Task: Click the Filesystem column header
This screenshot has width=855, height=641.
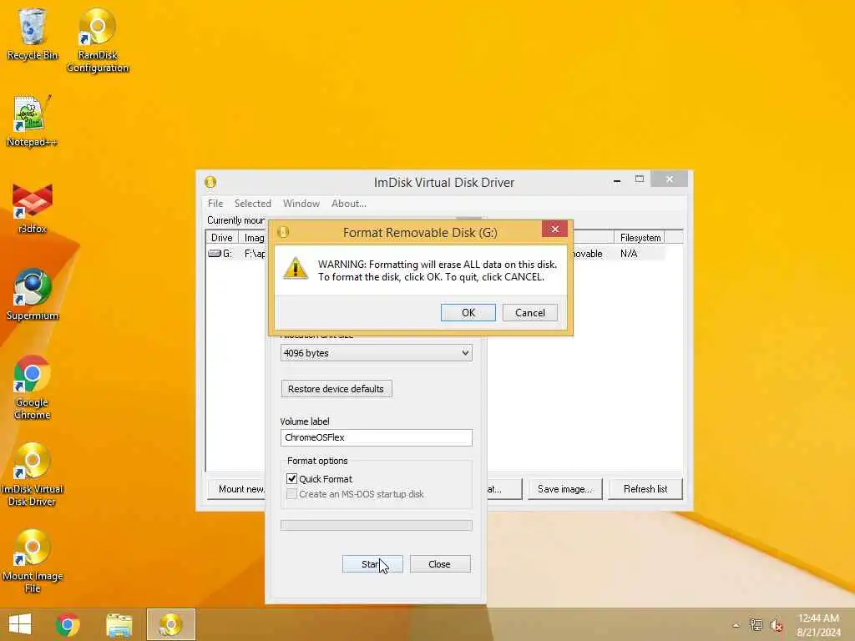Action: 640,238
